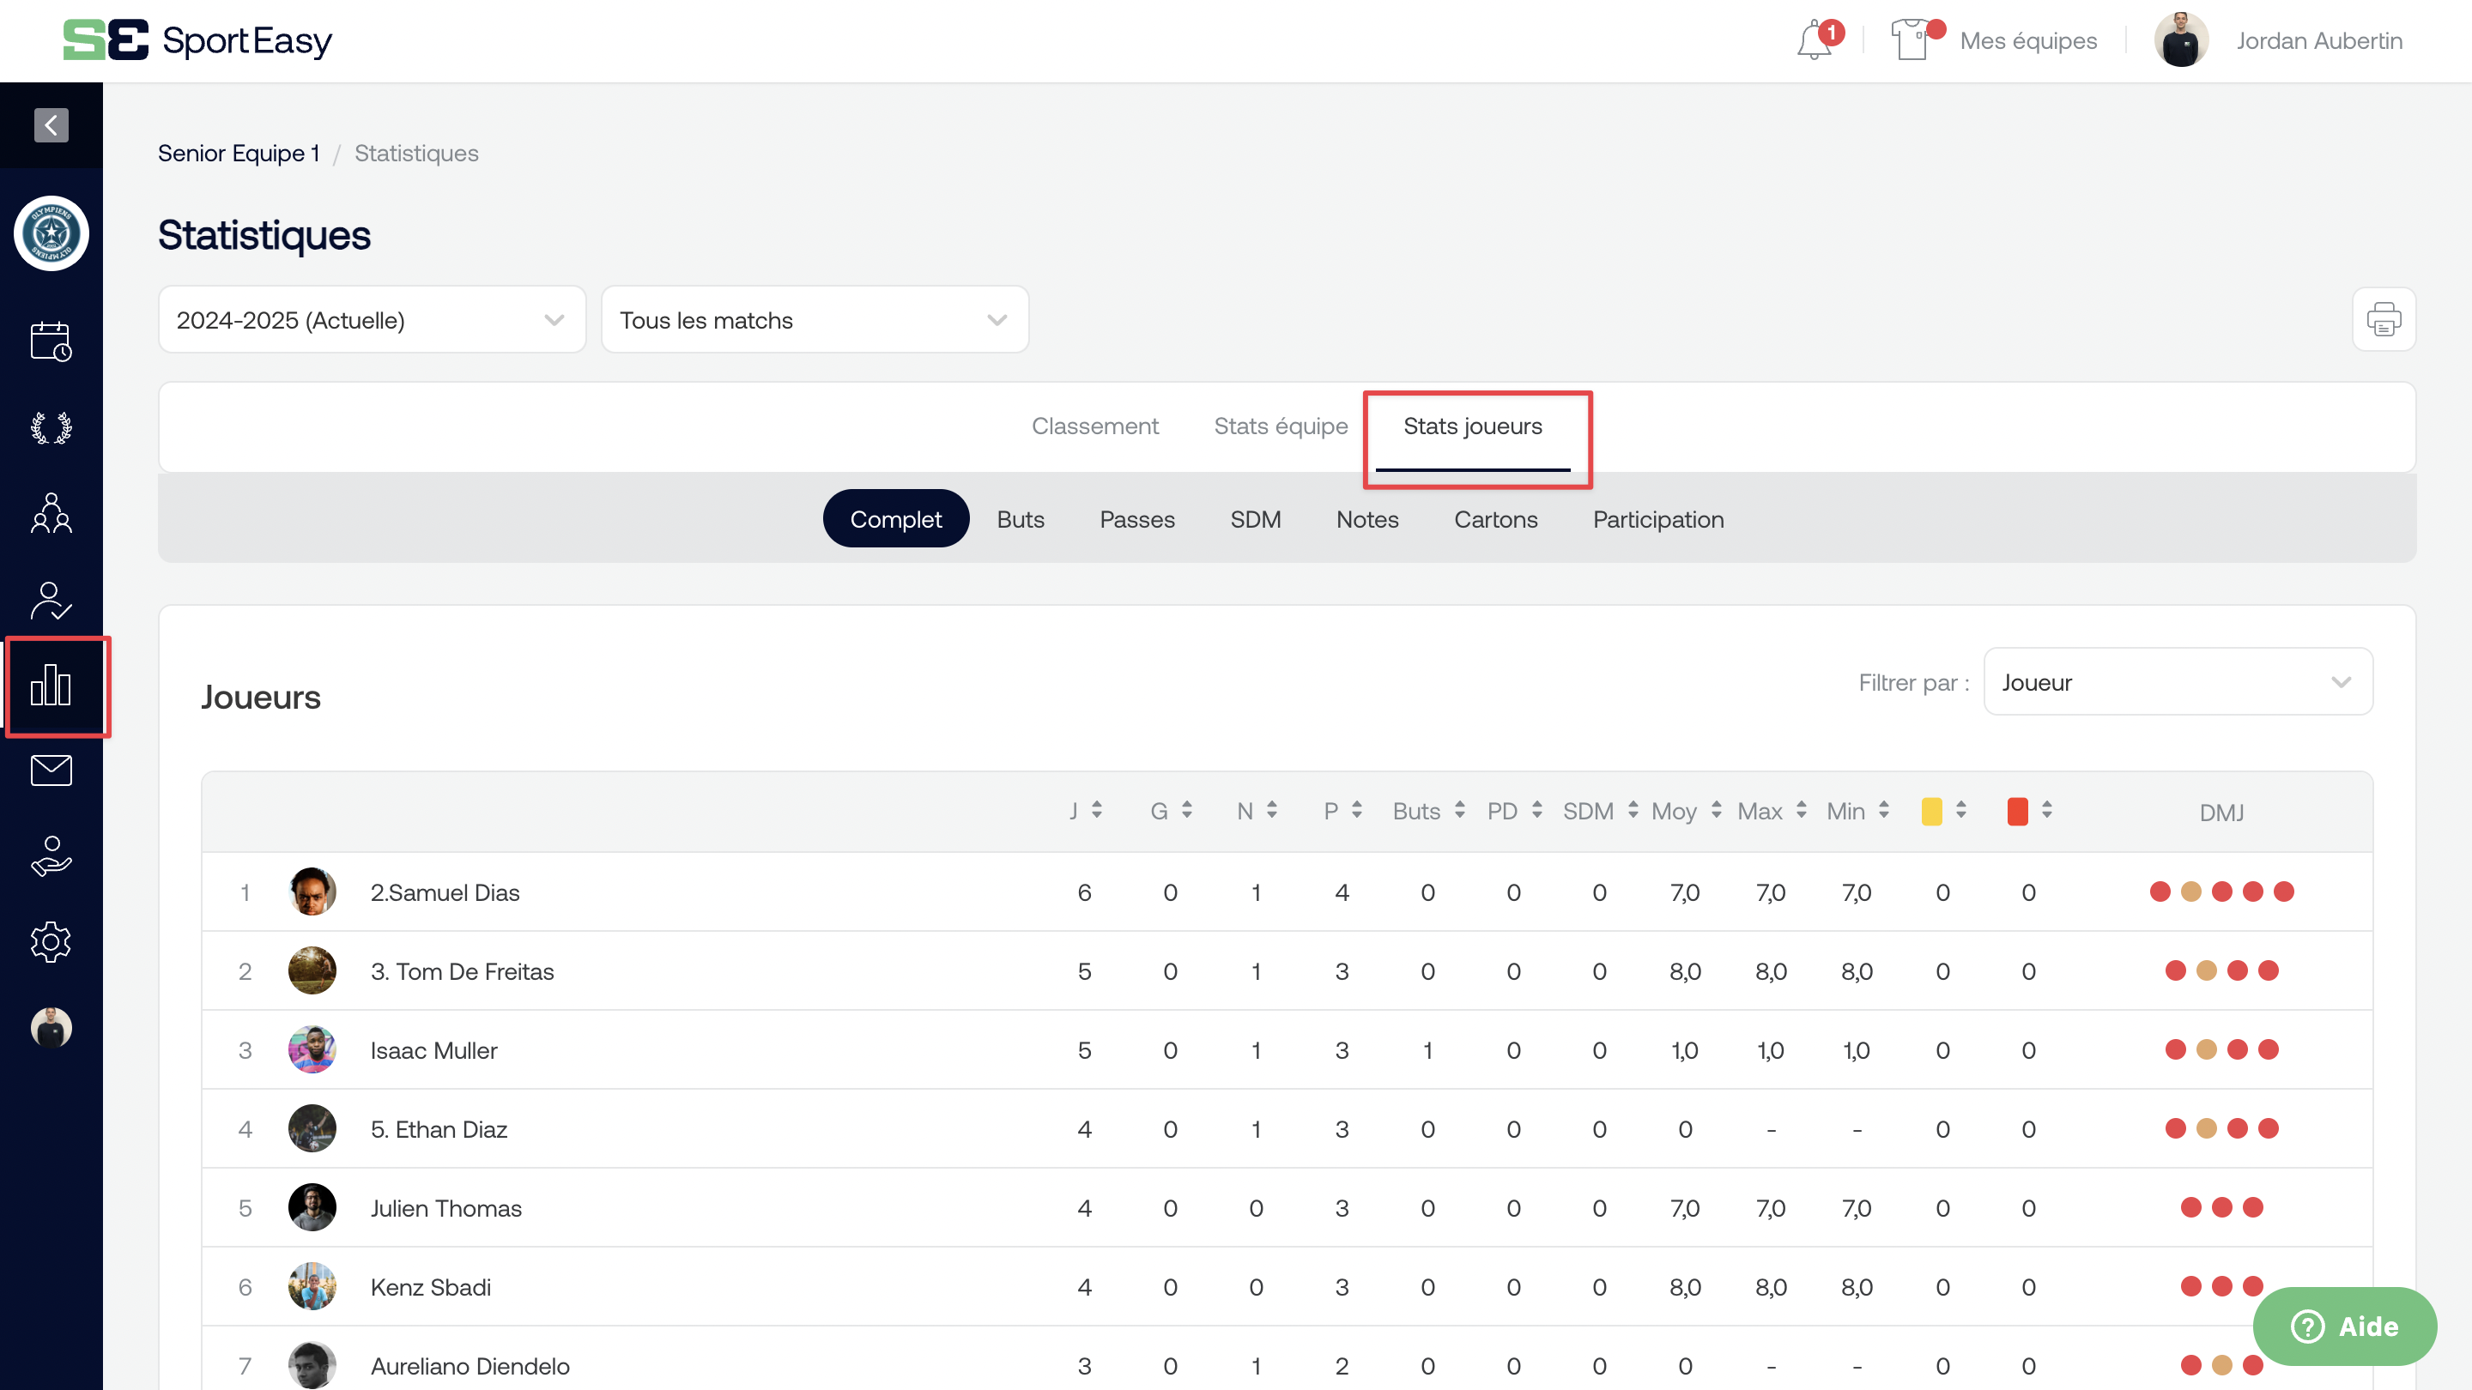This screenshot has width=2472, height=1390.
Task: Expand the Tous les matchs dropdown
Action: [815, 319]
